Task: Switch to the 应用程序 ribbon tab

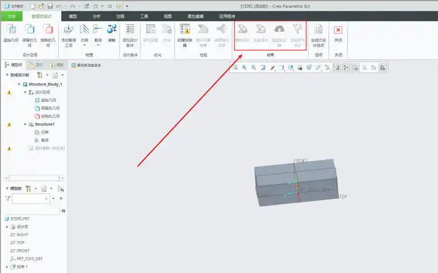Action: pos(227,16)
